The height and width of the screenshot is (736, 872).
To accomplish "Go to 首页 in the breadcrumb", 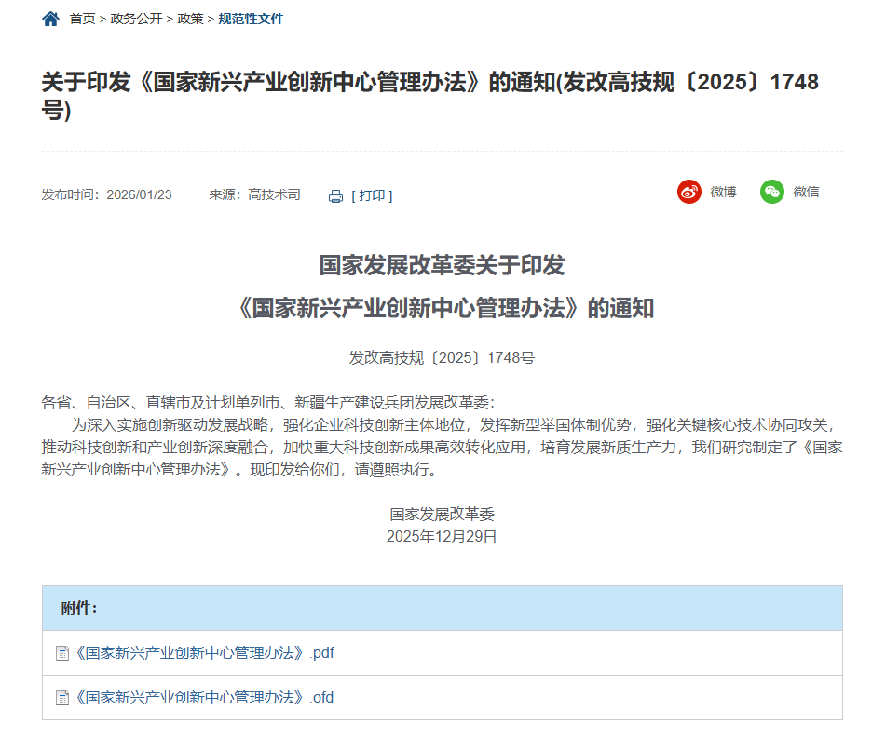I will [x=82, y=19].
